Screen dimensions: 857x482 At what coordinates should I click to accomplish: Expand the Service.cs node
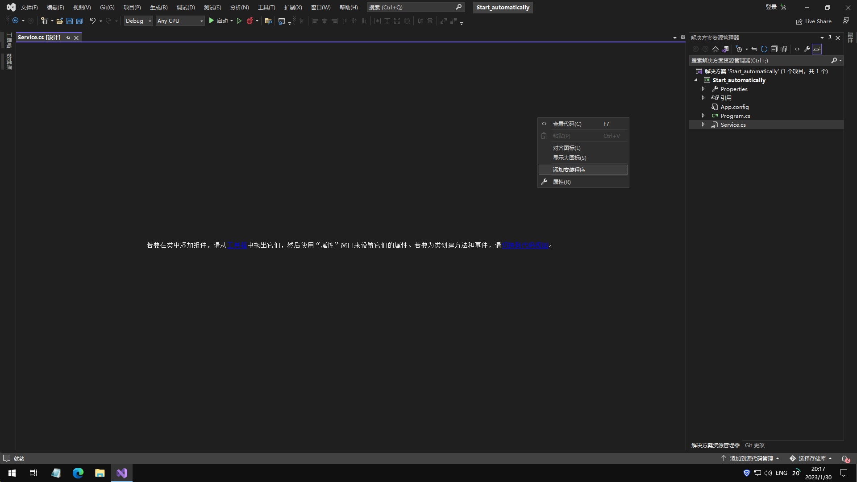pos(703,125)
